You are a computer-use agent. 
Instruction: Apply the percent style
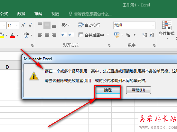pyautogui.click(x=128, y=35)
